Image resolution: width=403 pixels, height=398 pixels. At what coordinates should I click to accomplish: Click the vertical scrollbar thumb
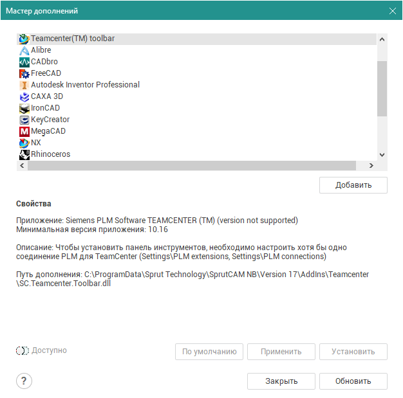[382, 89]
